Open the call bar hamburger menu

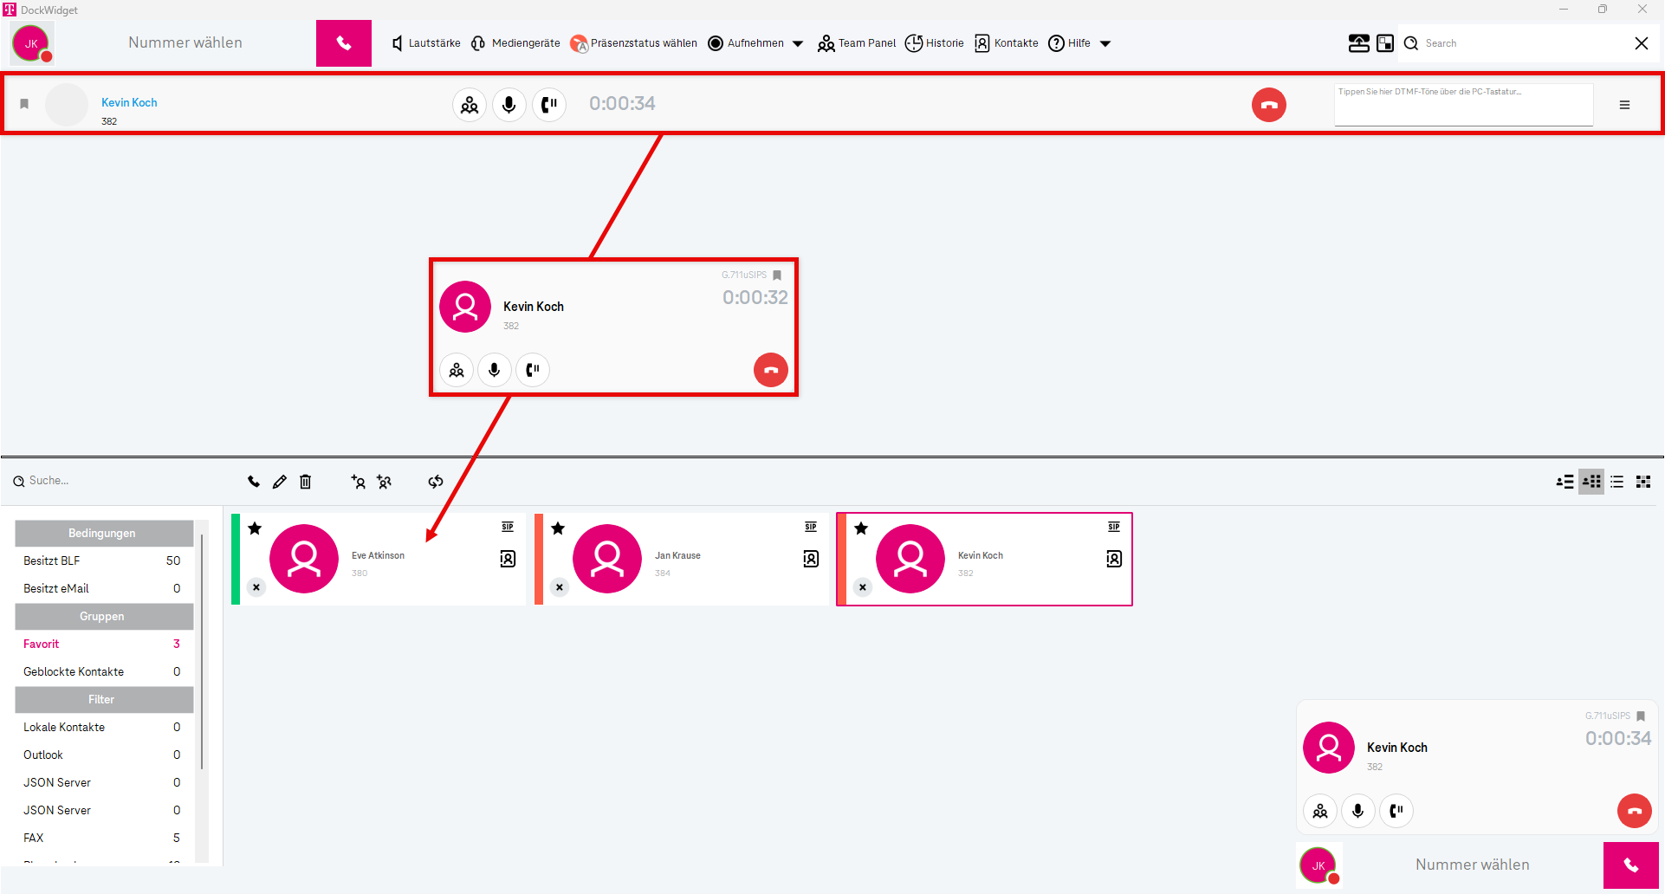(x=1624, y=105)
